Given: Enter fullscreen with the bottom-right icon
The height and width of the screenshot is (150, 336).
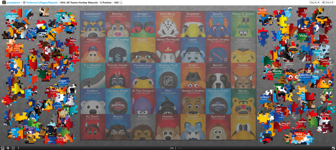Looking at the screenshot, I should [333, 148].
